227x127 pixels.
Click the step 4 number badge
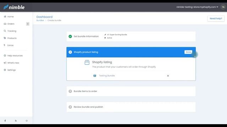click(70, 107)
